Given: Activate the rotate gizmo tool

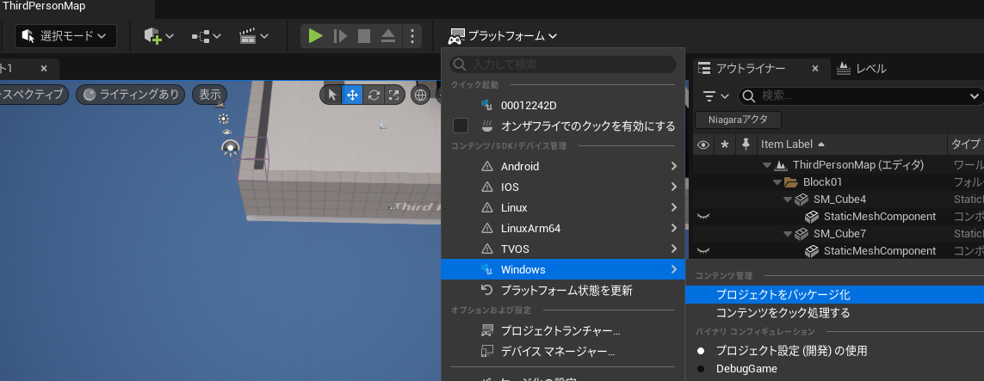Looking at the screenshot, I should [x=374, y=95].
